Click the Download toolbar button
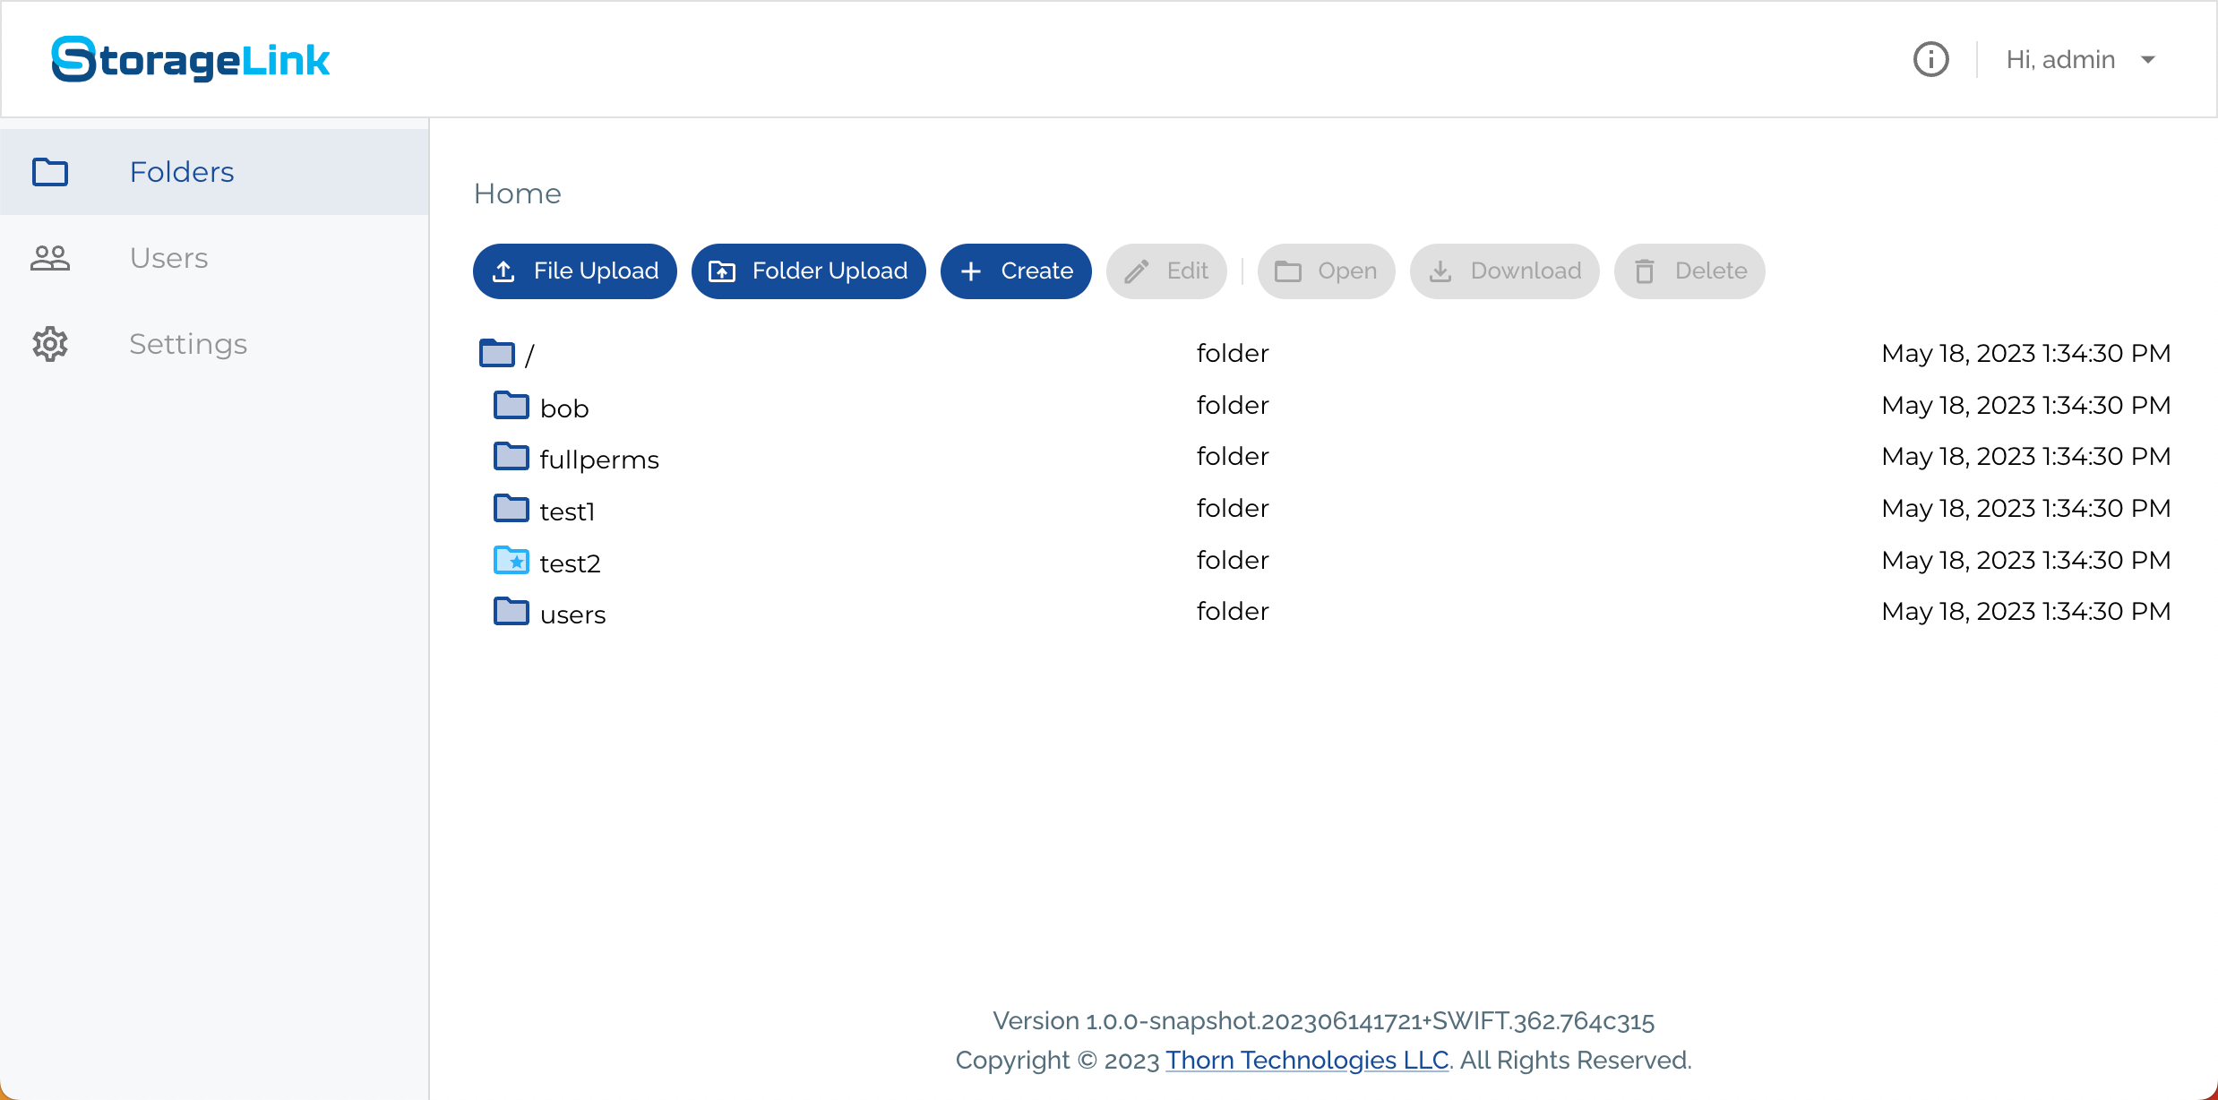 tap(1505, 271)
